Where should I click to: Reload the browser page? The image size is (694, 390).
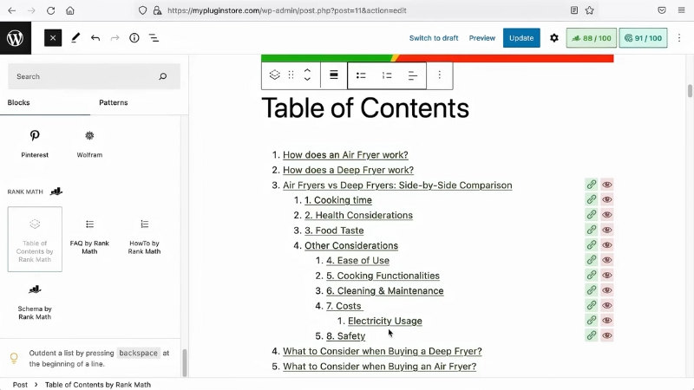coord(50,10)
